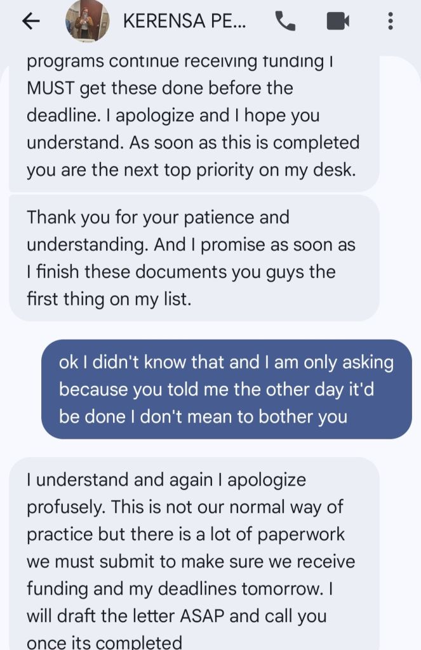Start a voice call with Kerensa
421x650 pixels.
click(285, 22)
